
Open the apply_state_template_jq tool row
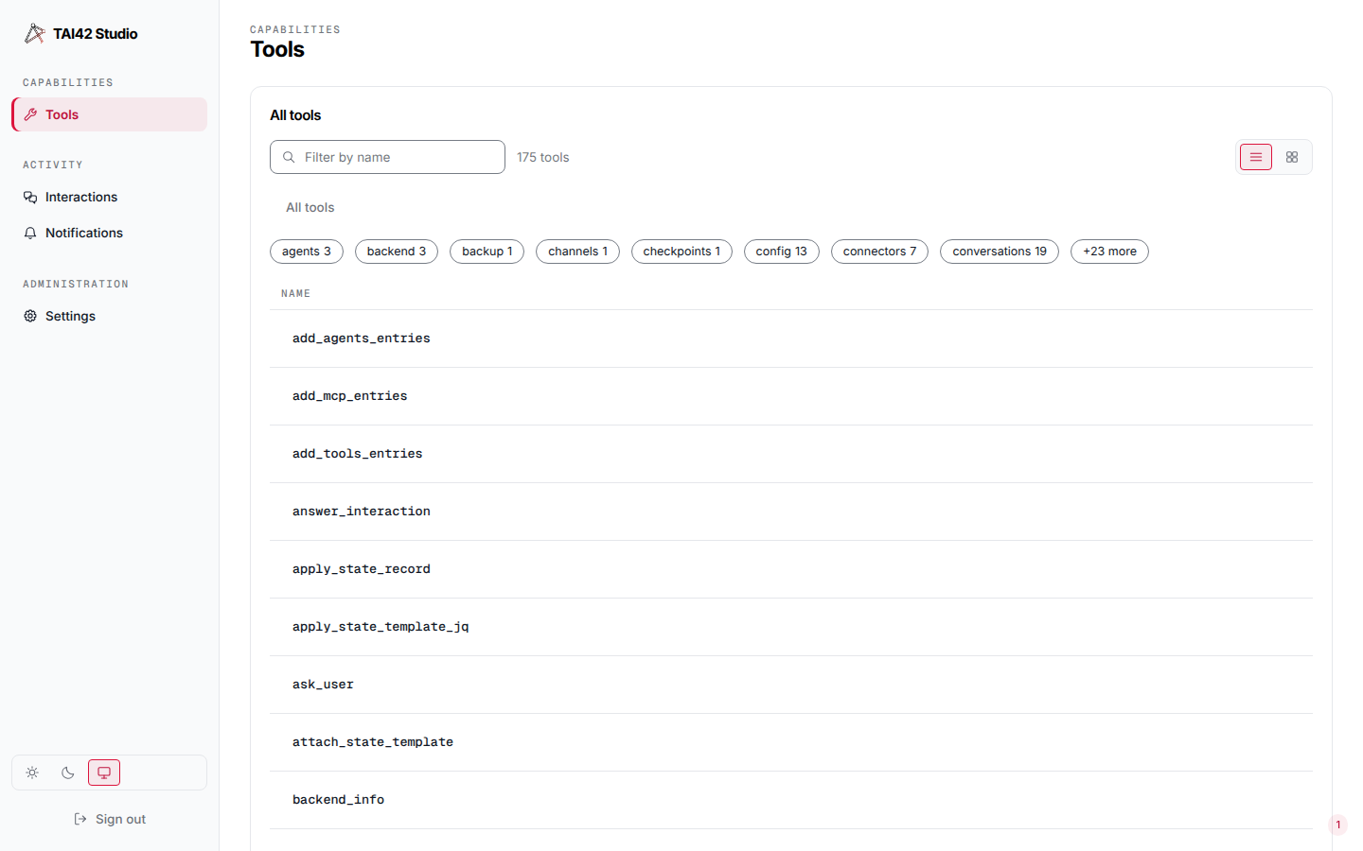click(x=791, y=627)
